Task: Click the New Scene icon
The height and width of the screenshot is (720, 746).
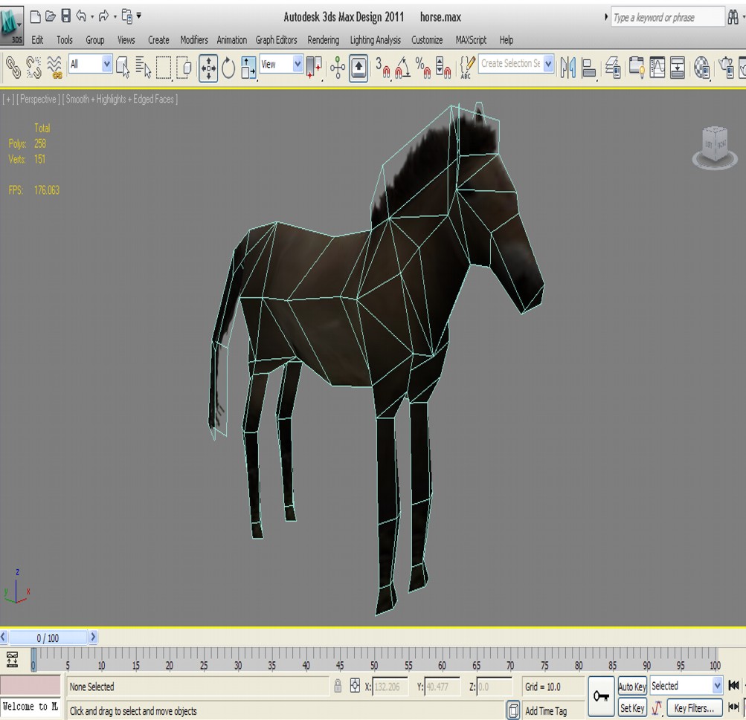Action: (35, 17)
